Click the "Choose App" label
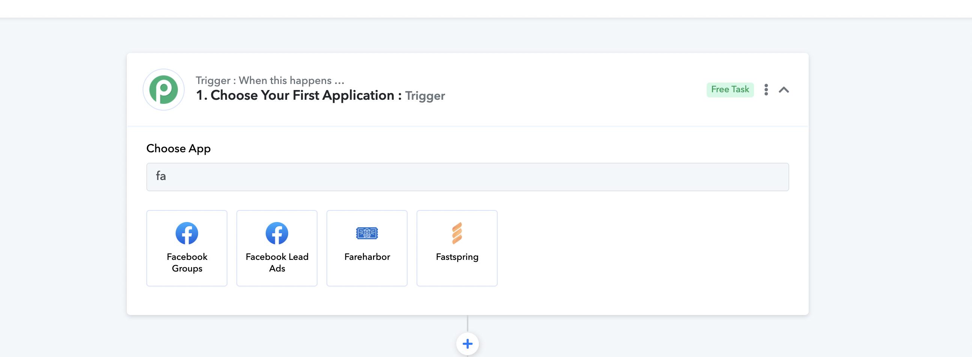This screenshot has width=972, height=357. tap(179, 148)
